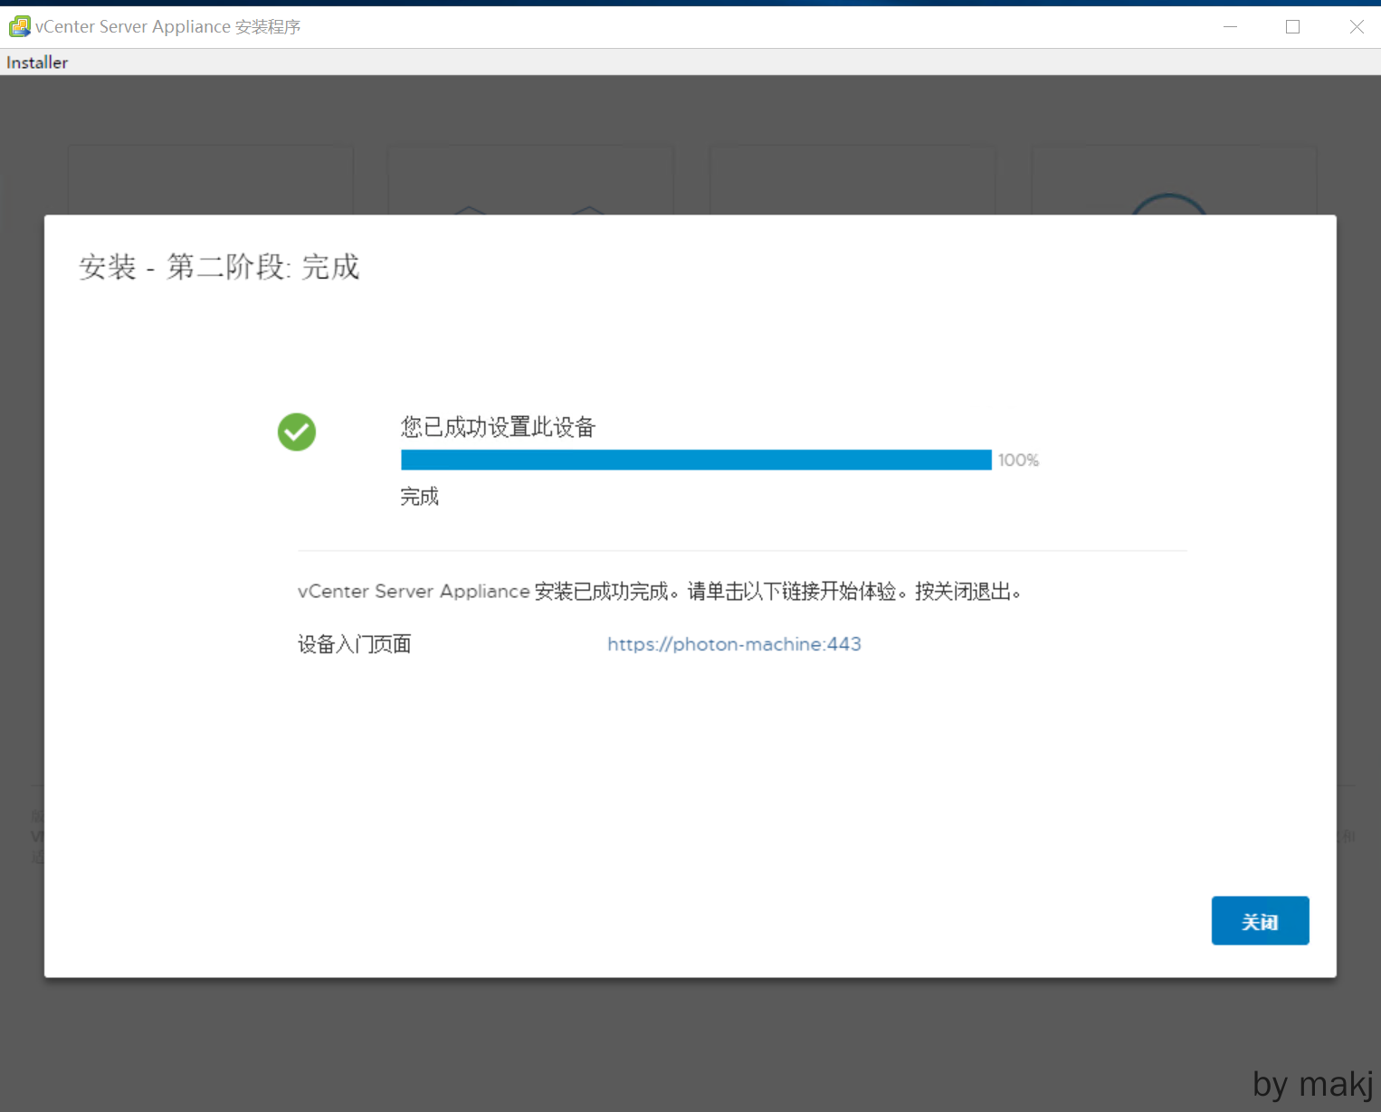Click the dimmed first background card

(210, 179)
